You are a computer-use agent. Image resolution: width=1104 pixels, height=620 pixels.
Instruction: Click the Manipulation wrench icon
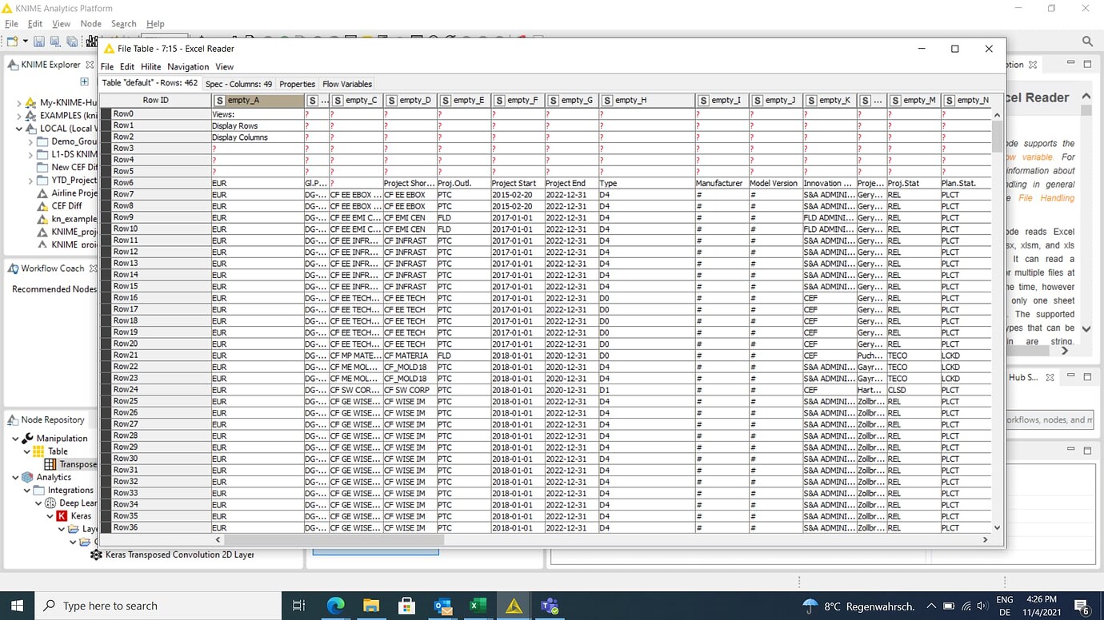[x=25, y=438]
